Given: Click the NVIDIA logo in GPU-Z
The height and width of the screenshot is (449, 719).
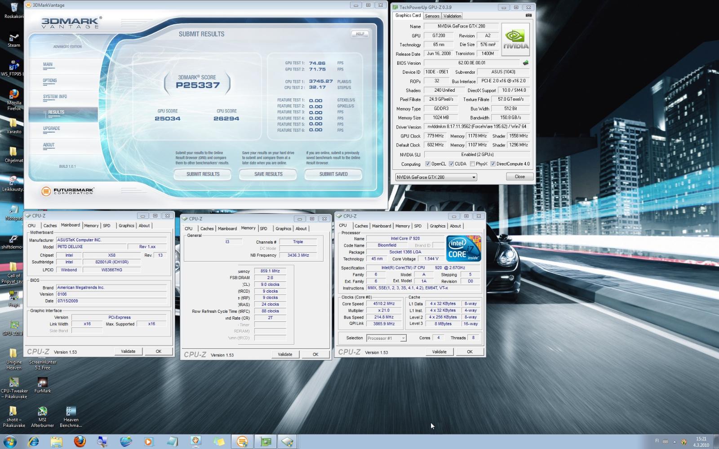Looking at the screenshot, I should (x=515, y=40).
